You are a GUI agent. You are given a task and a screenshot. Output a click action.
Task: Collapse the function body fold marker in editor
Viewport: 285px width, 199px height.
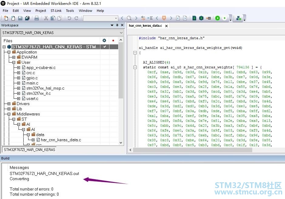click(135, 53)
